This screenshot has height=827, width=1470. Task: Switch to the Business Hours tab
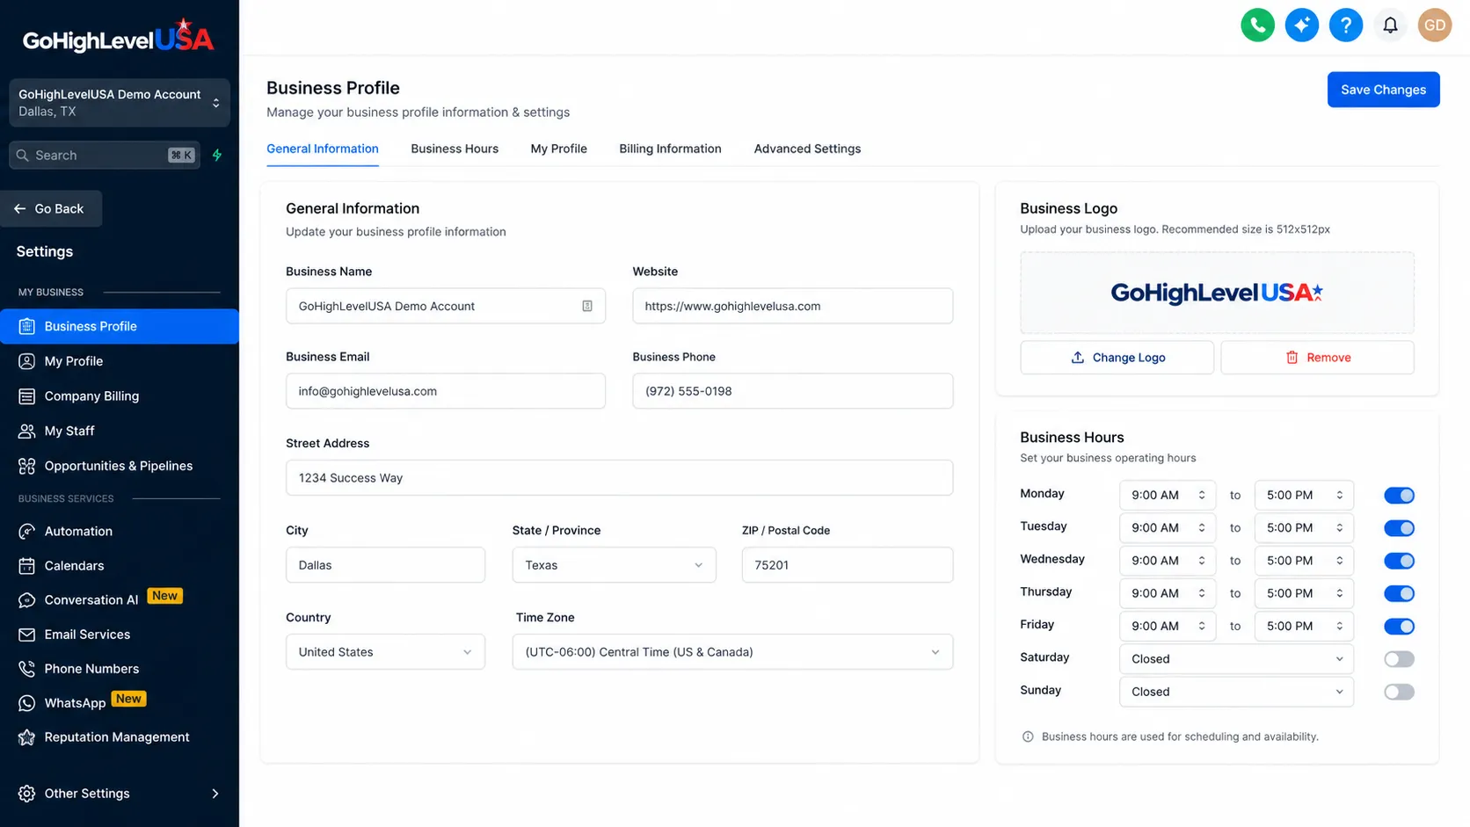coord(455,149)
